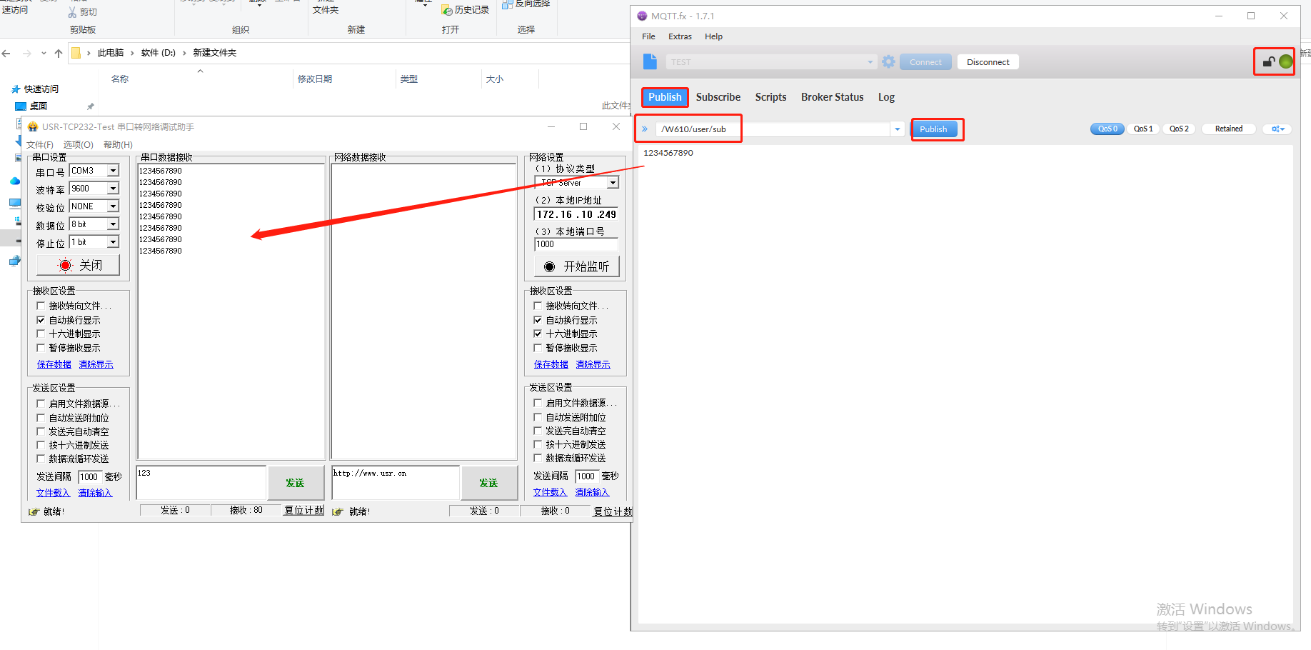Click the green connection status indicator
Screen dimensions: 1311x650
click(1285, 62)
